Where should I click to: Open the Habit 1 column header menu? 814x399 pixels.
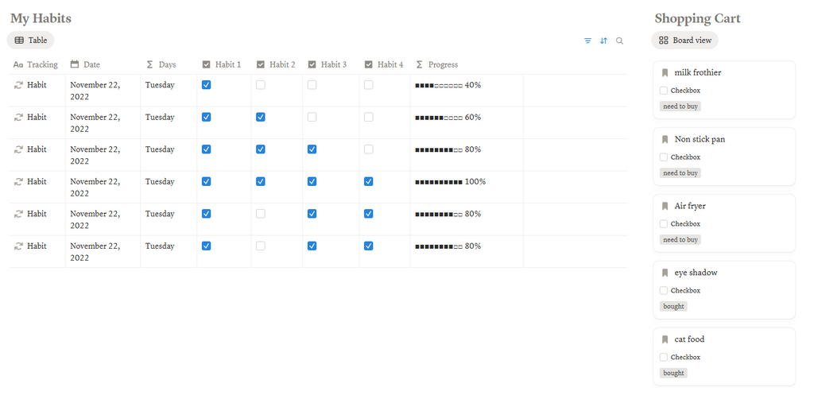224,64
